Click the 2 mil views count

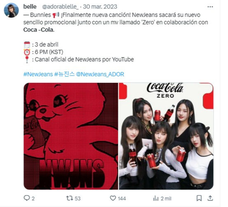(x=166, y=199)
